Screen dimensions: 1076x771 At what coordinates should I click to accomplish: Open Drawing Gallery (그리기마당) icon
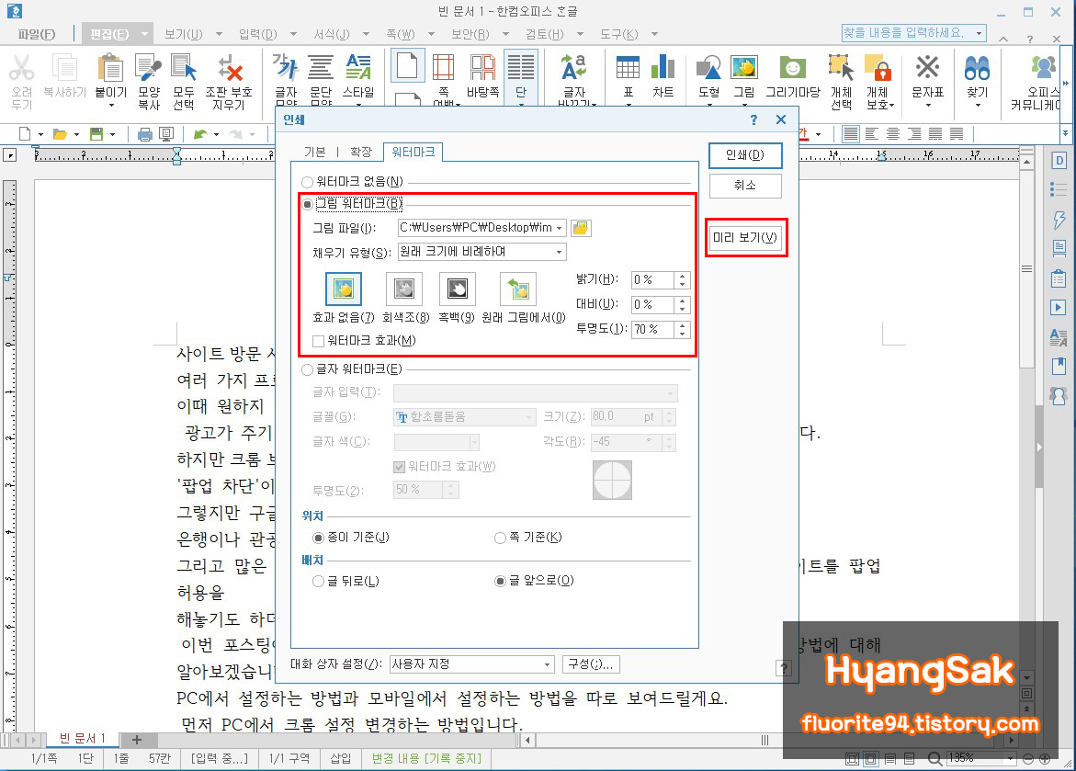tap(793, 69)
